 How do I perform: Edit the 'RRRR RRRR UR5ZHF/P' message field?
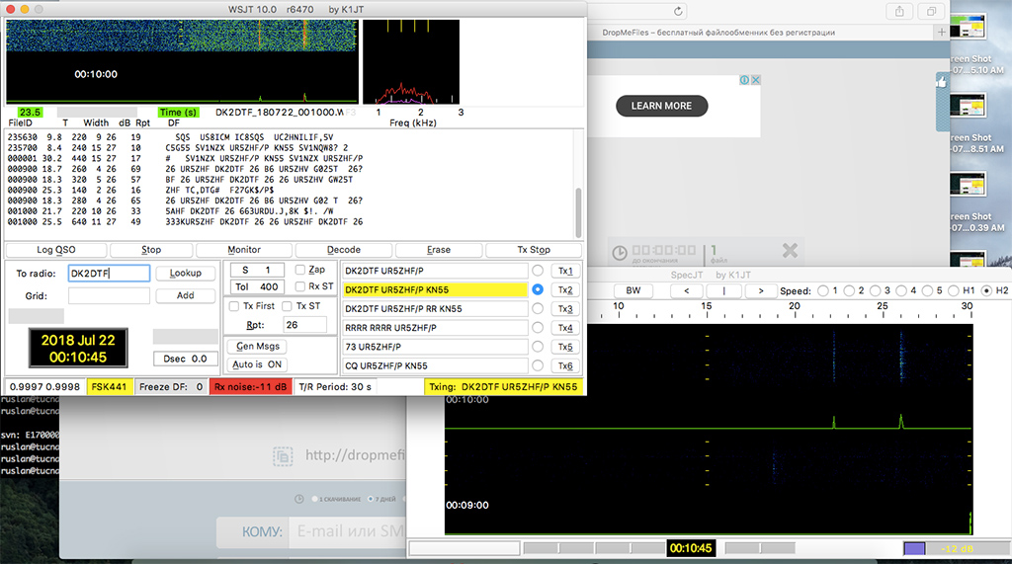coord(435,327)
